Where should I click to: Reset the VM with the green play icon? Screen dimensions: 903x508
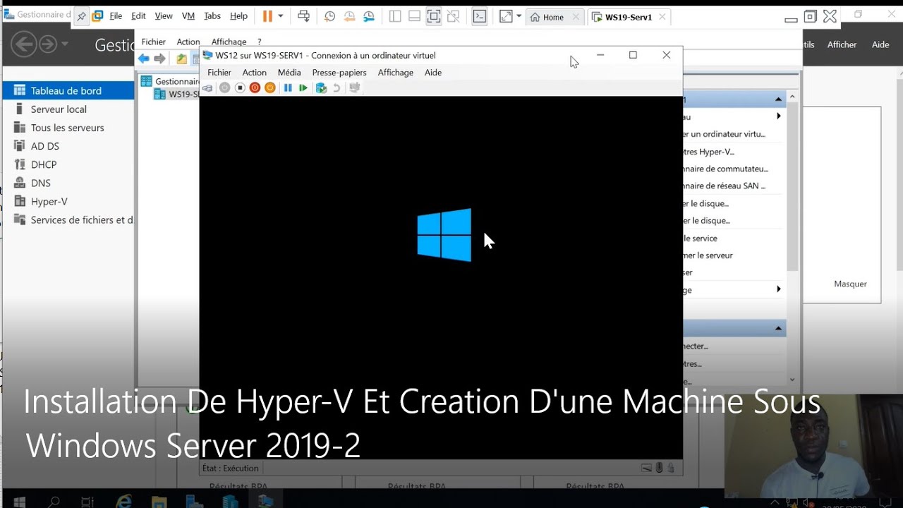(x=303, y=88)
